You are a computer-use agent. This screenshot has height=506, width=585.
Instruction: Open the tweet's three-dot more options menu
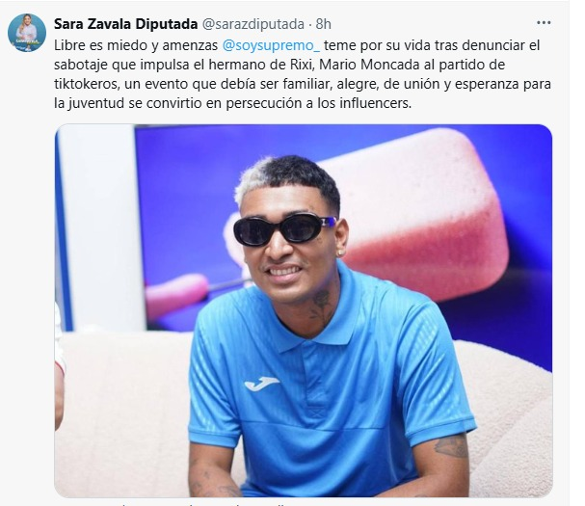(544, 23)
